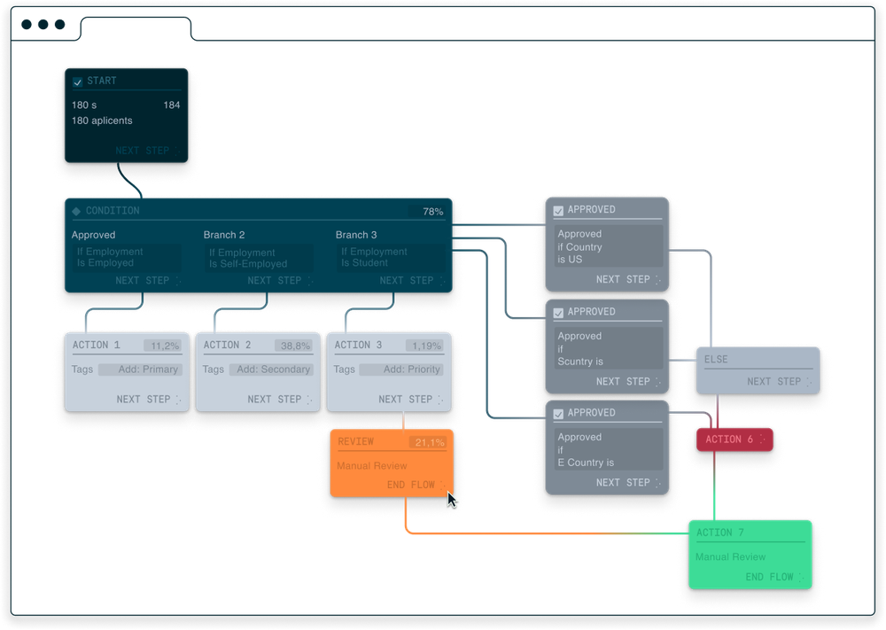
Task: Click NEXT STEP in the ELSE node
Action: pos(774,381)
